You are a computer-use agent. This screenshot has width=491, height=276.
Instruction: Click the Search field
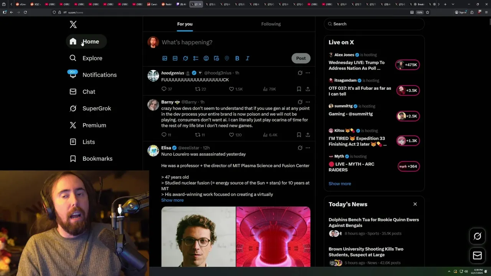tap(374, 24)
